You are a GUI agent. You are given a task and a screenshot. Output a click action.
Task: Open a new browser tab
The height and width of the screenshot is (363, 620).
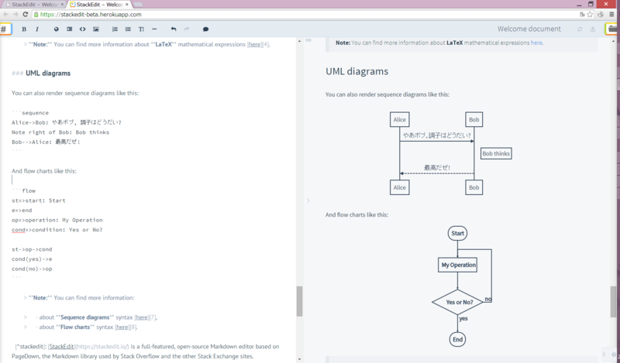pyautogui.click(x=138, y=5)
